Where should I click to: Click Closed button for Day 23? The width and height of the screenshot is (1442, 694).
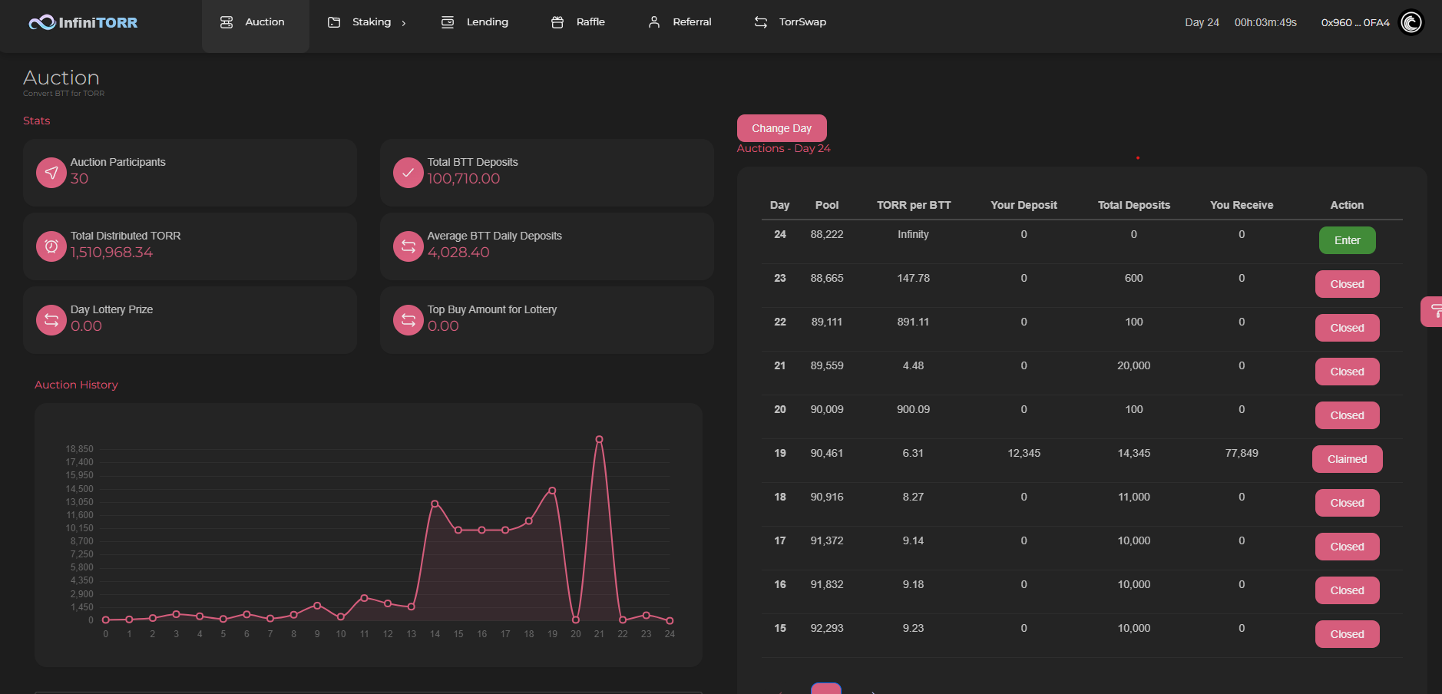click(x=1347, y=284)
